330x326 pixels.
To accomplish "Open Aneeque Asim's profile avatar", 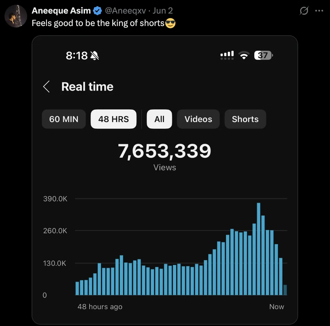I will [x=16, y=16].
